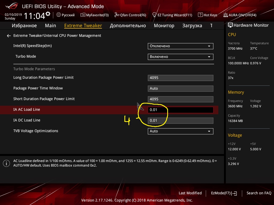Click the Hot Keys question mark icon
Image resolution: width=274 pixels, height=205 pixels.
(200, 15)
